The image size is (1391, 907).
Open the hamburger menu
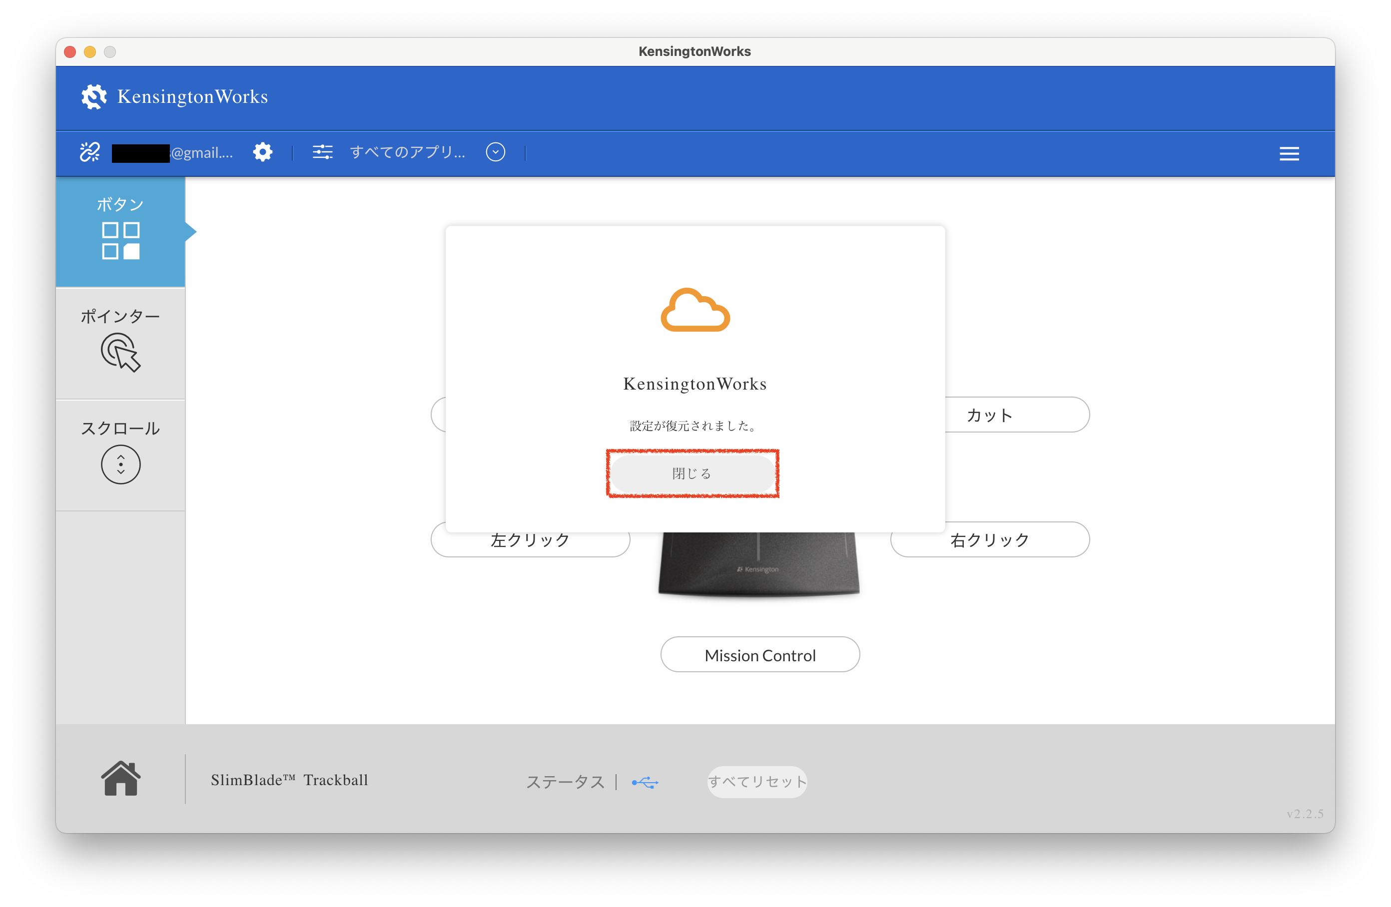[1289, 154]
